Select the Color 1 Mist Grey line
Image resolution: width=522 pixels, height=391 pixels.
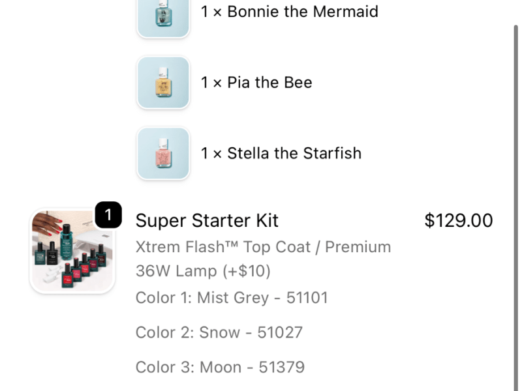232,298
